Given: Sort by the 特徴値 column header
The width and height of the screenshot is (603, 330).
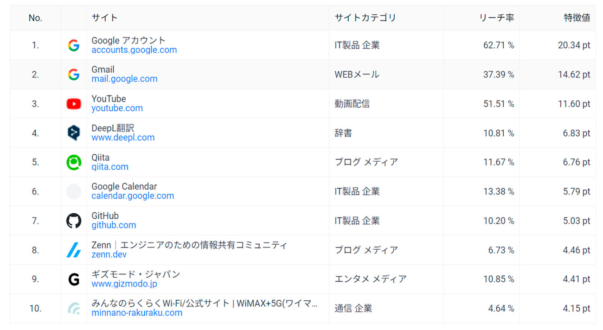Looking at the screenshot, I should point(577,18).
